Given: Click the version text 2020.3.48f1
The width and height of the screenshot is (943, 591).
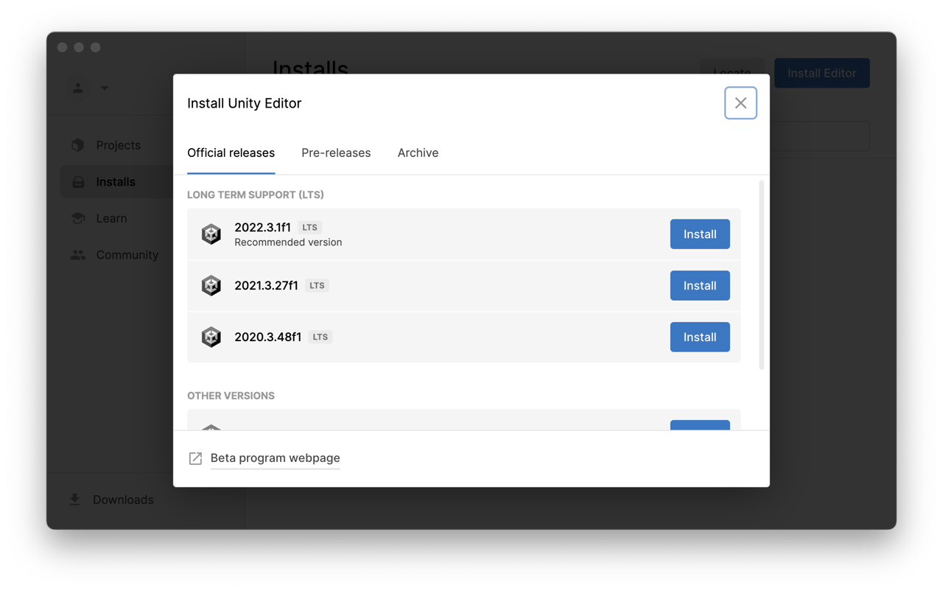Looking at the screenshot, I should tap(267, 338).
